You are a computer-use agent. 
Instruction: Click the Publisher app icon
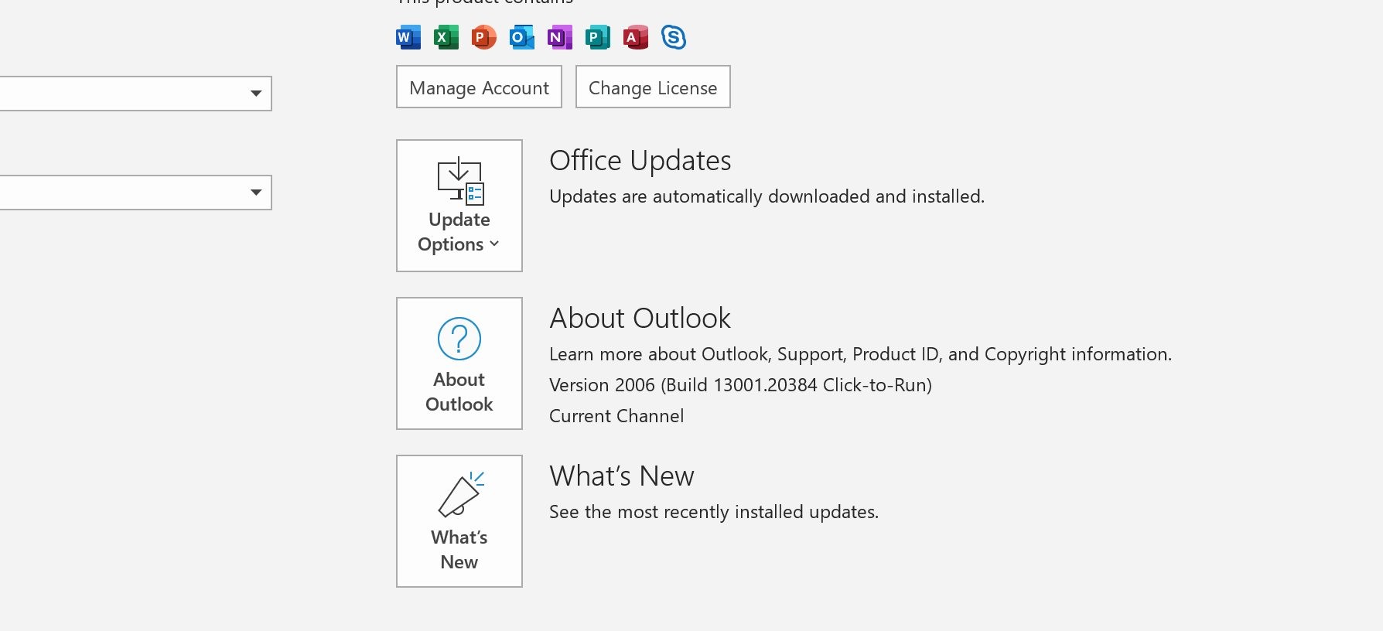click(x=597, y=37)
